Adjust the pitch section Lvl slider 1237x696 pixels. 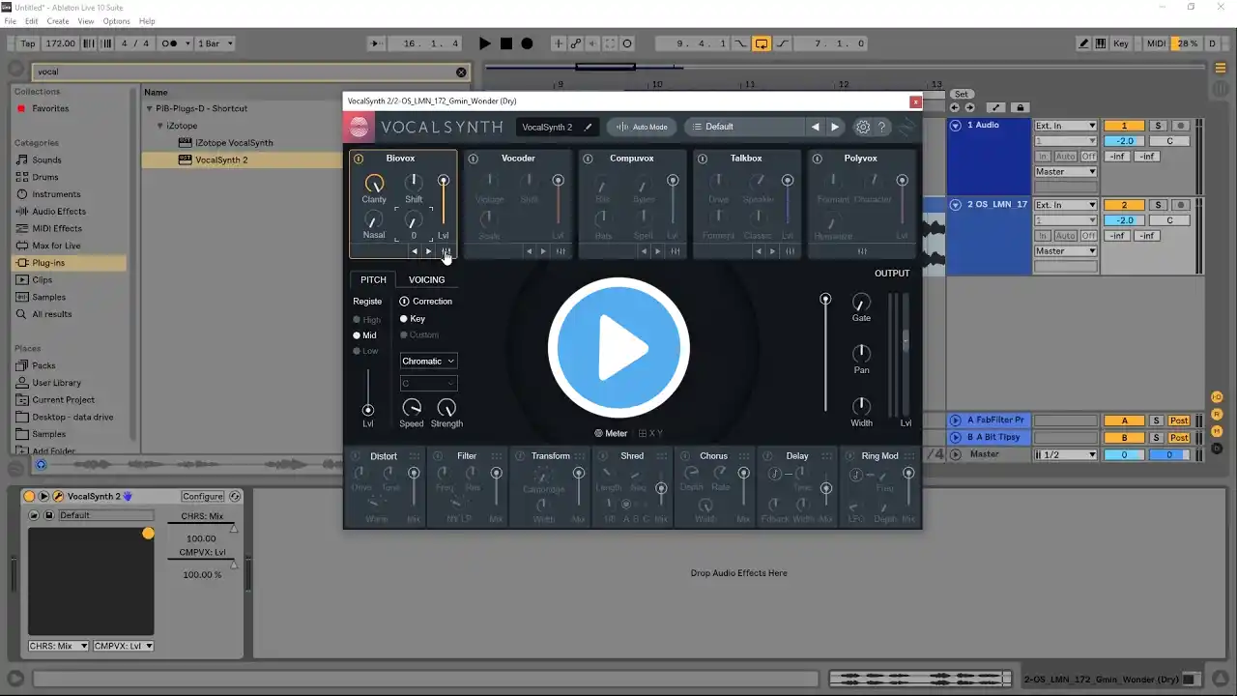point(367,394)
